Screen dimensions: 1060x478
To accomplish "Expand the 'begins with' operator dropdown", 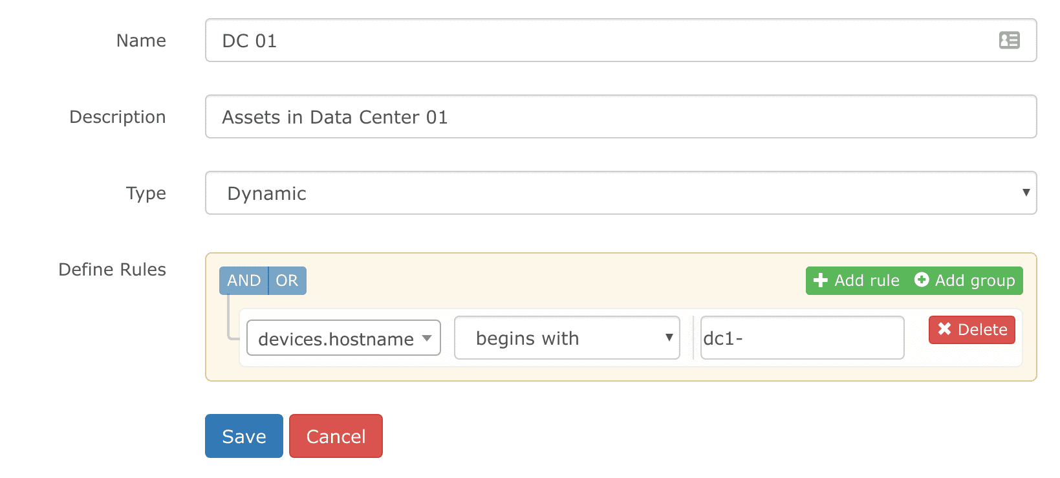I will coord(567,338).
